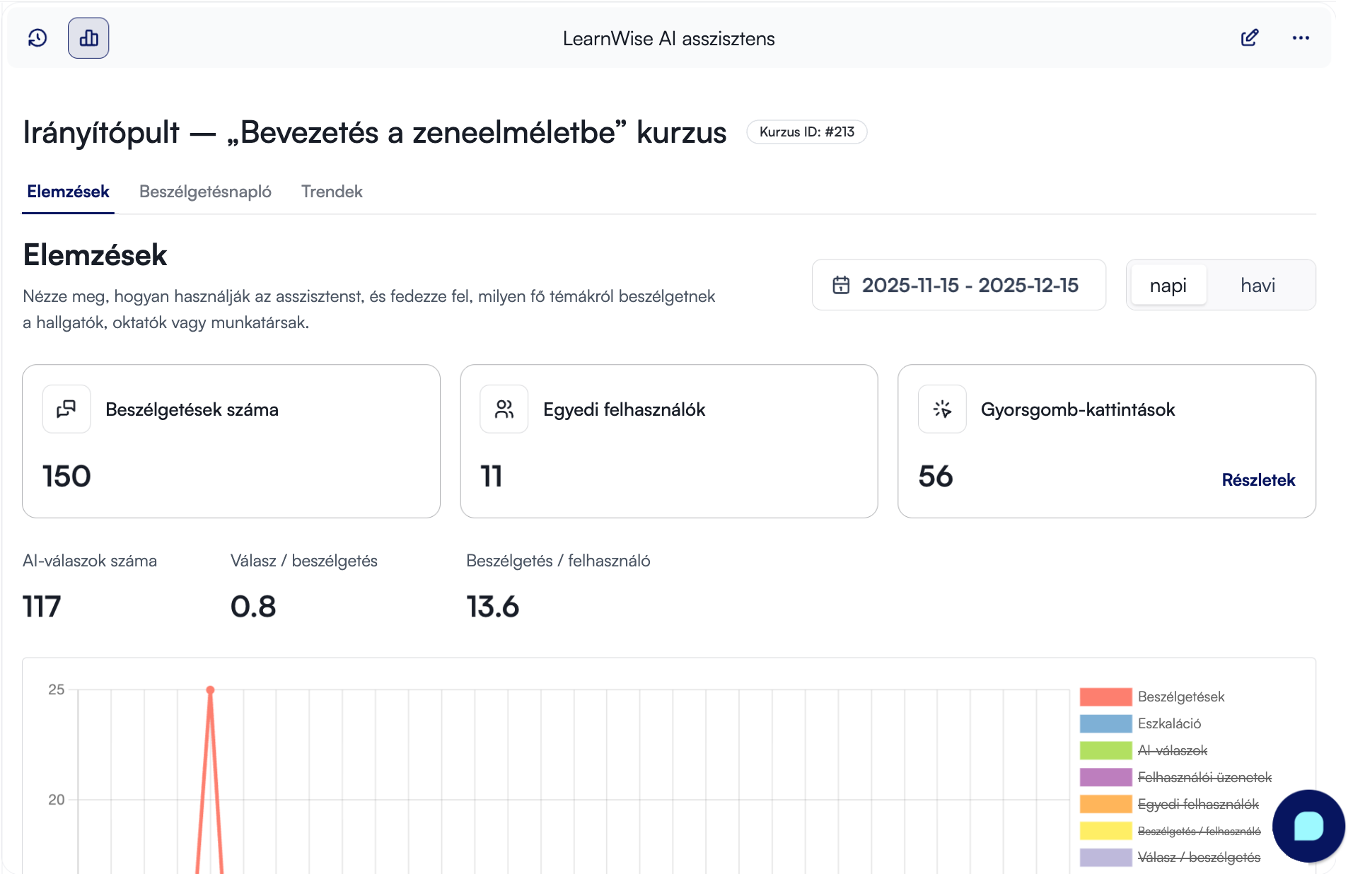Select the Elemzések tab

click(x=68, y=192)
